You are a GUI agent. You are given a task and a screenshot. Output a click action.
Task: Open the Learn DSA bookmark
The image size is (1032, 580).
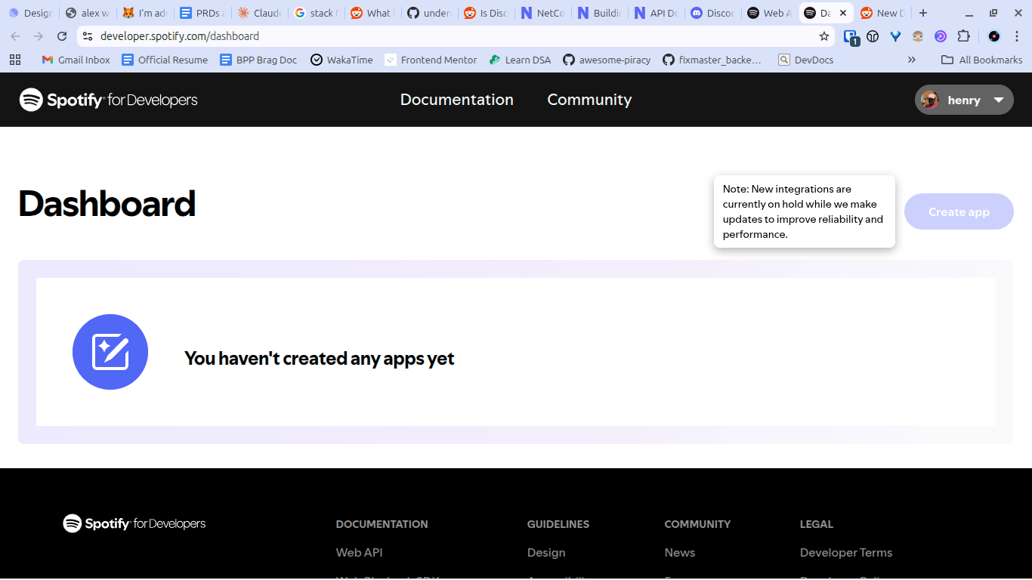pos(520,60)
